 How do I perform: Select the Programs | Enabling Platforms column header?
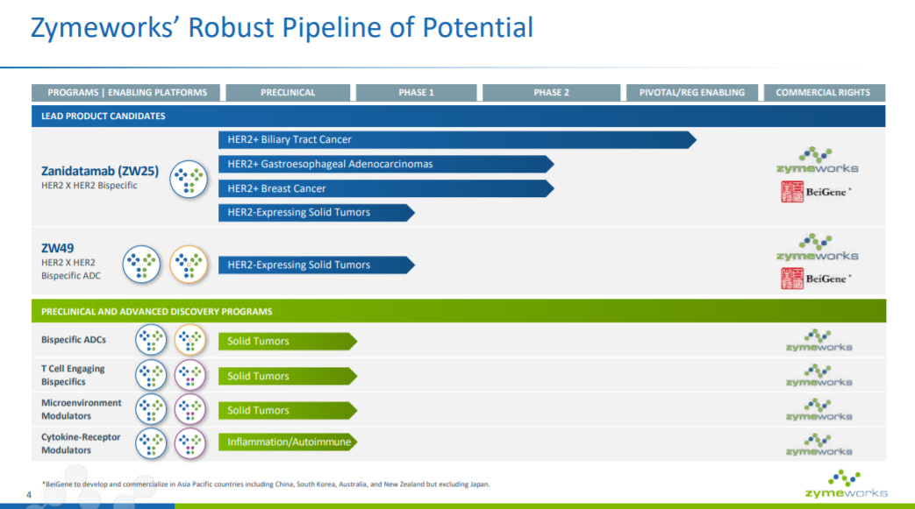(x=126, y=93)
